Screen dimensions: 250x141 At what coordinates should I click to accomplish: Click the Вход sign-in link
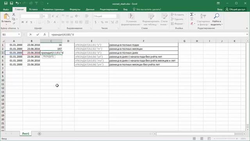[x=220, y=9]
